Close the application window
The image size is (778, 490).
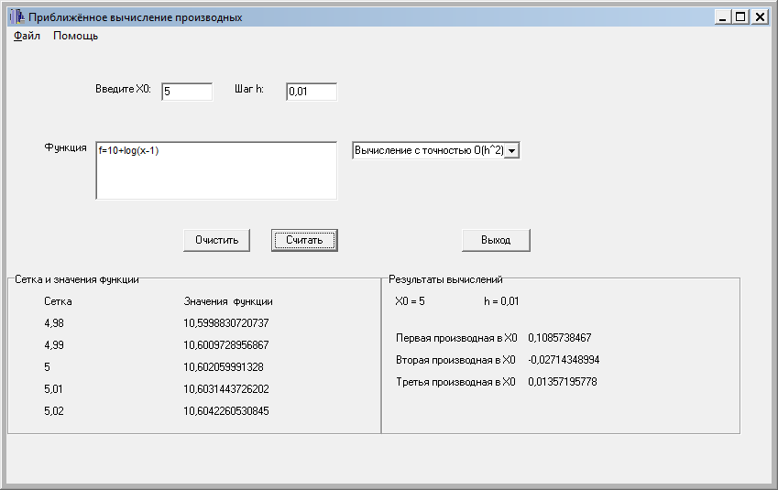click(x=760, y=16)
